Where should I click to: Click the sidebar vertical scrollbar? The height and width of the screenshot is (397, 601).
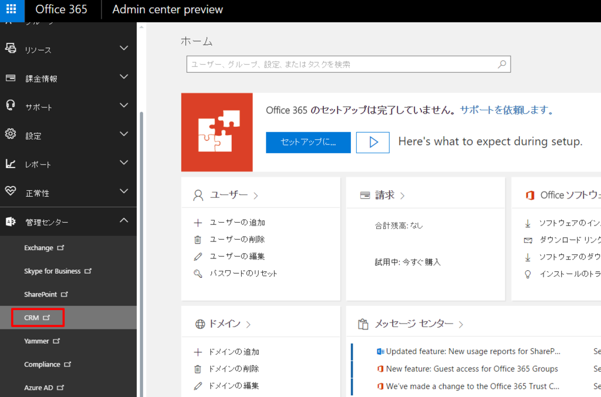pos(141,253)
